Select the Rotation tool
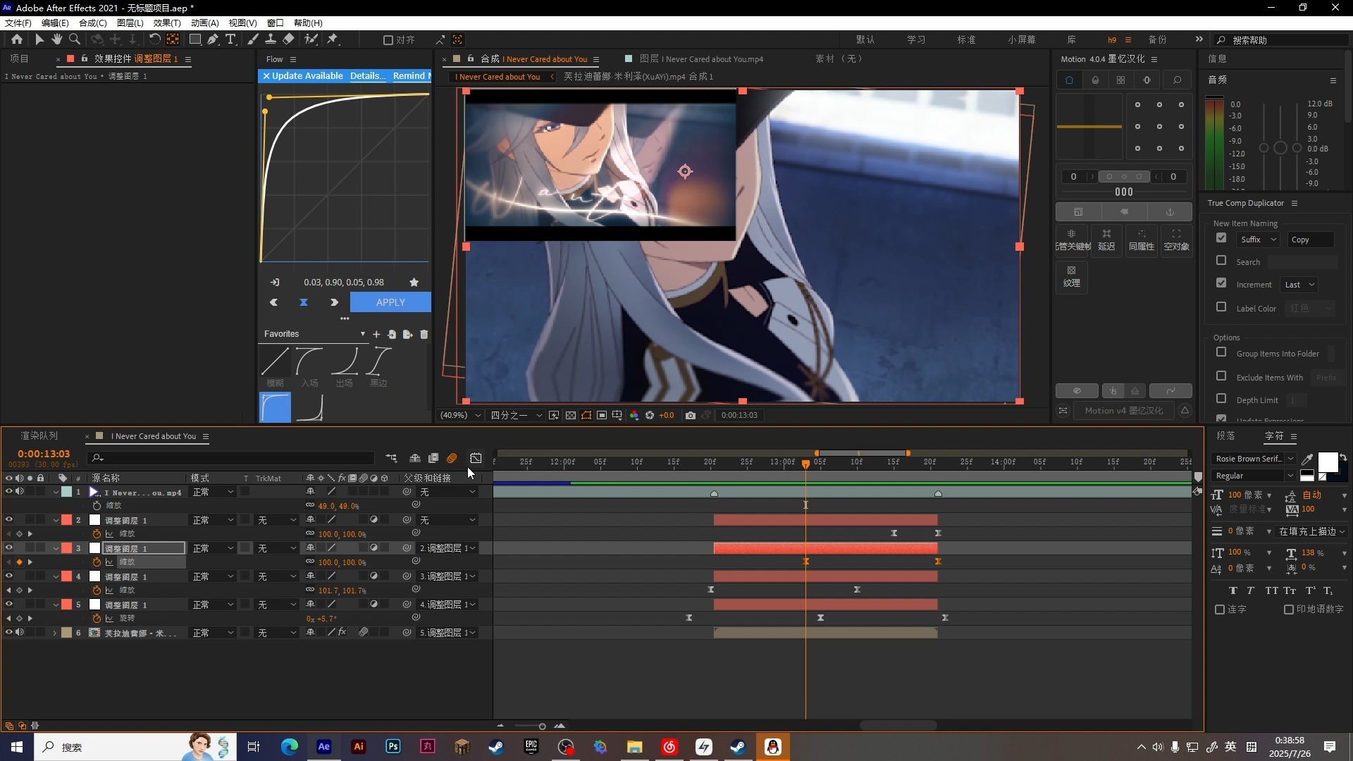The image size is (1353, 761). coord(154,39)
